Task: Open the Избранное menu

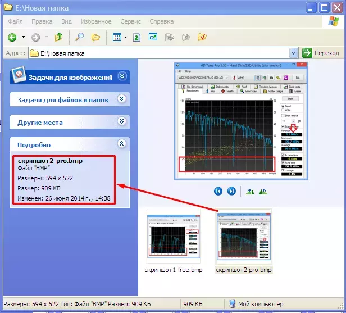Action: tap(96, 21)
